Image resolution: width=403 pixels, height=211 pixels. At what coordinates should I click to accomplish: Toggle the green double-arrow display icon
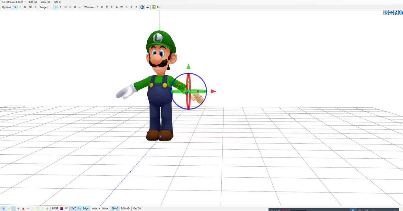tap(37, 208)
